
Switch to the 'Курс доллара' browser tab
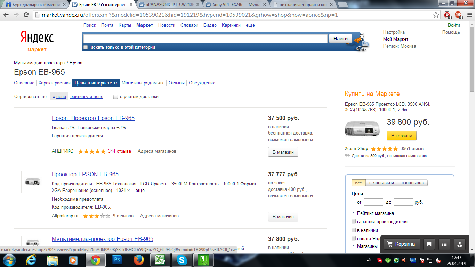pos(35,5)
